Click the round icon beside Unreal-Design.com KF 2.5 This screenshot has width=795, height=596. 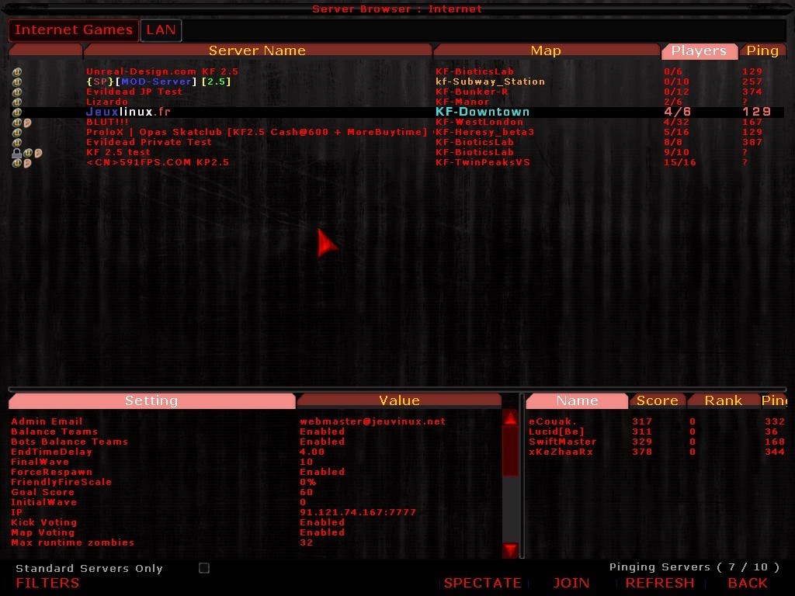(x=16, y=72)
